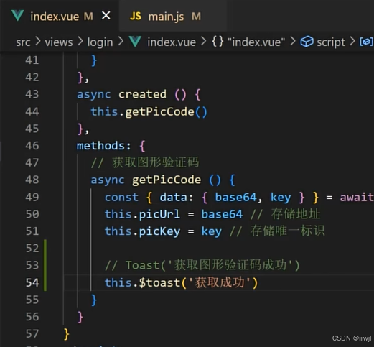Screen dimensions: 374x347
Task: Click line number 43 in the gutter
Action: (x=32, y=94)
